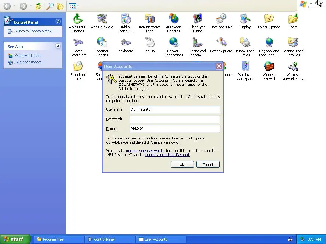Select User Accounts taskbar button
Viewport: 326px width, 244px height.
[161, 239]
